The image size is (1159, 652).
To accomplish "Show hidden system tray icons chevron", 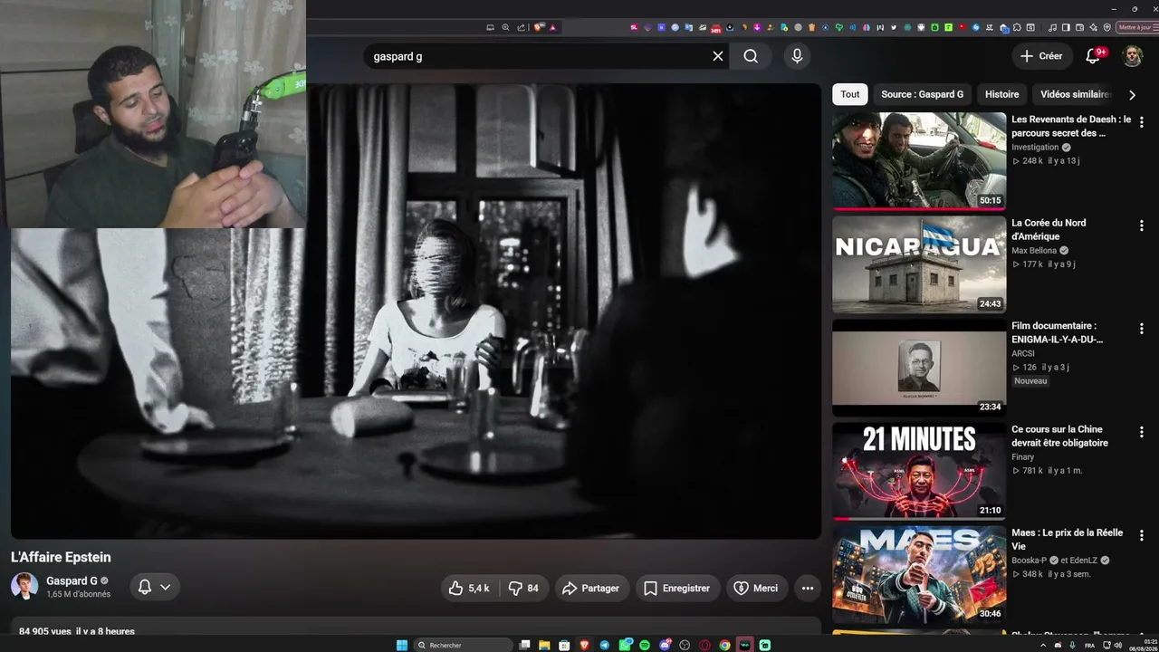I will coord(1042,645).
